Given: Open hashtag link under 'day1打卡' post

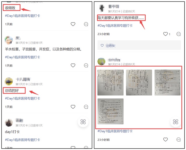Looking at the screenshot, I should [23, 140].
